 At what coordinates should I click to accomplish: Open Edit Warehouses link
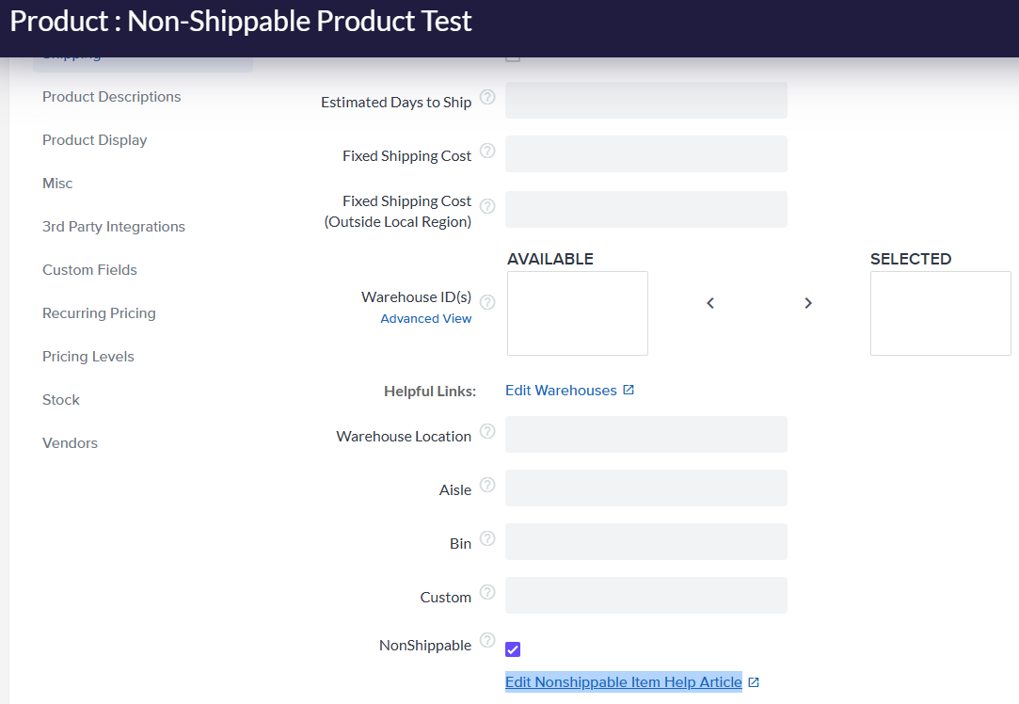tap(561, 391)
